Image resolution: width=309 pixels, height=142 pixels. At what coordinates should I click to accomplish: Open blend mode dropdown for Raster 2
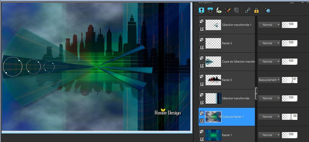pyautogui.click(x=269, y=43)
